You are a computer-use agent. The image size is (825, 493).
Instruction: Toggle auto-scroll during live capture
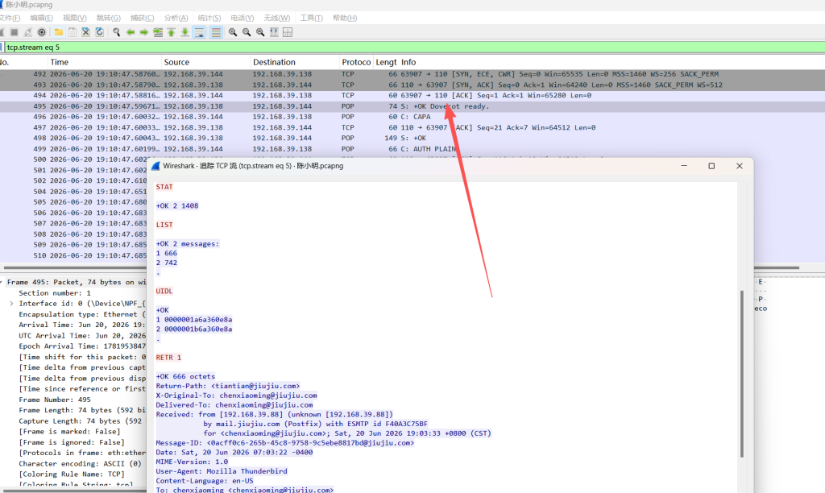point(200,32)
